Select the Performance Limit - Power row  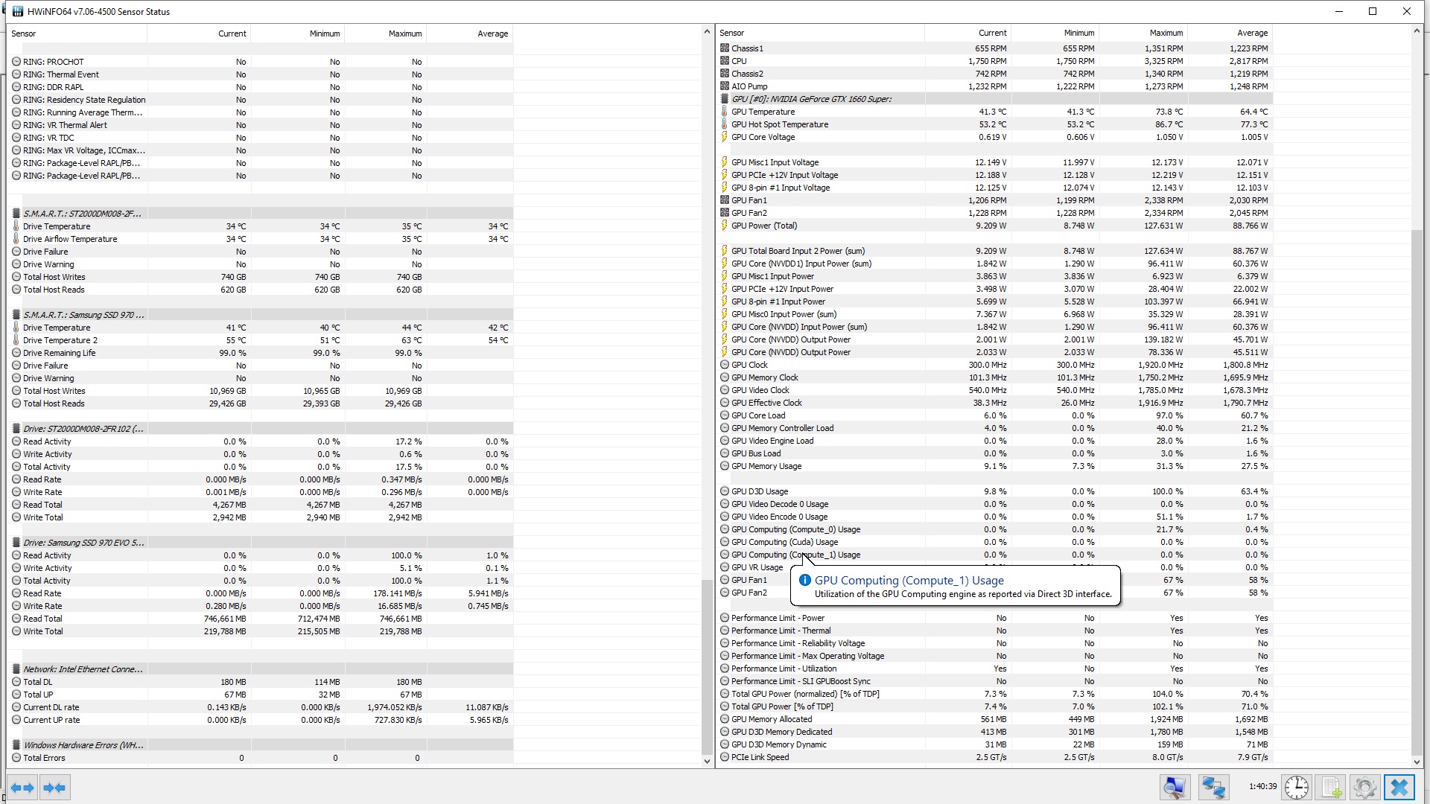[x=778, y=618]
